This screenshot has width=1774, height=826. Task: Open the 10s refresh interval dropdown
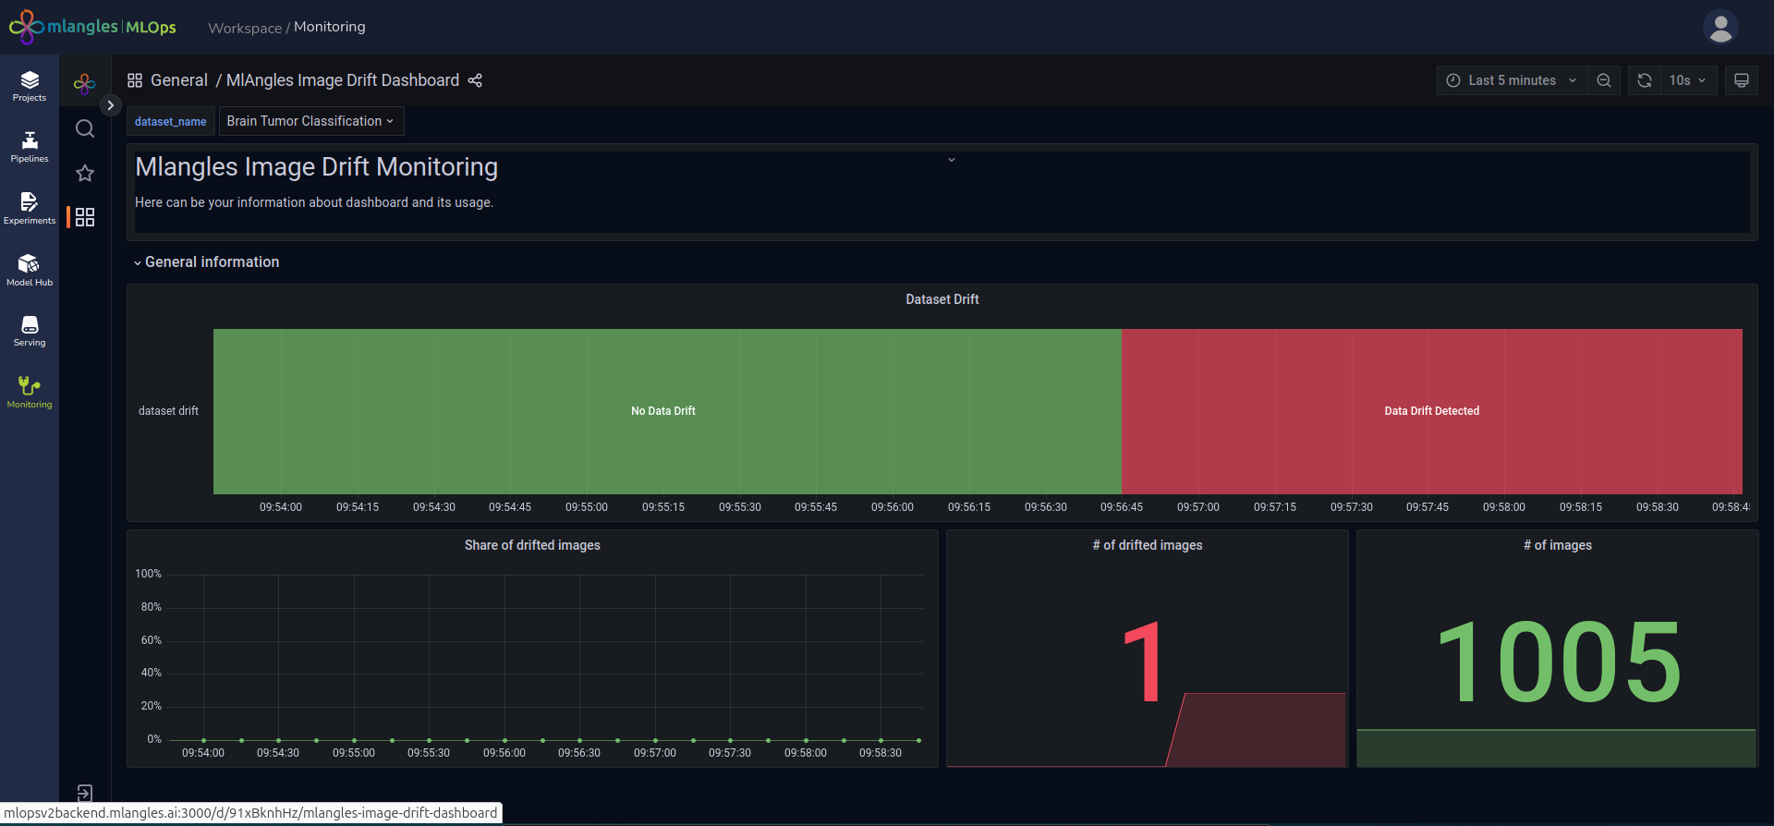(x=1688, y=80)
